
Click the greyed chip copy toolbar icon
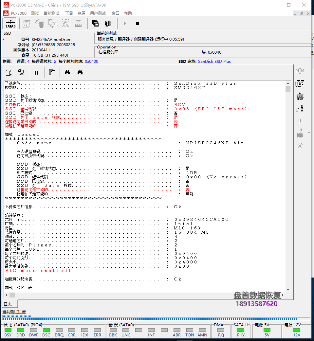[52, 24]
